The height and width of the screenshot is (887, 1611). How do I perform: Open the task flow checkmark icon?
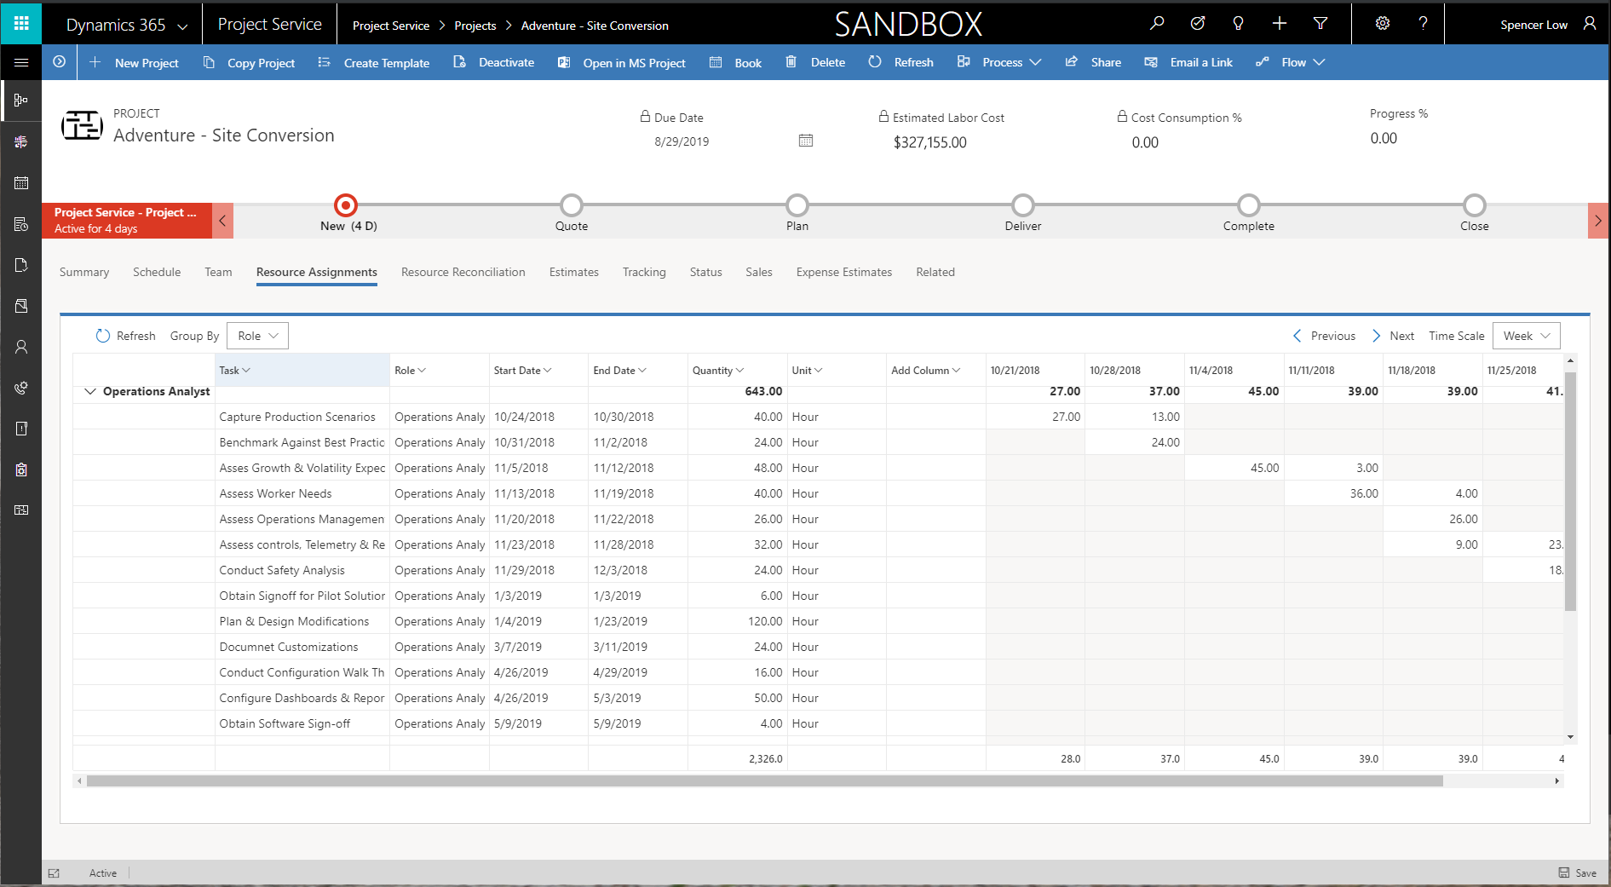(1197, 24)
